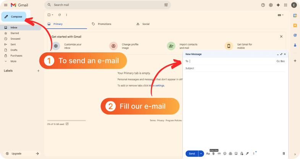Open the Support help icon
300x159 pixels.
click(x=263, y=5)
